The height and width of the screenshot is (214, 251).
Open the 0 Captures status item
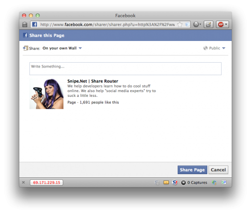click(x=194, y=183)
